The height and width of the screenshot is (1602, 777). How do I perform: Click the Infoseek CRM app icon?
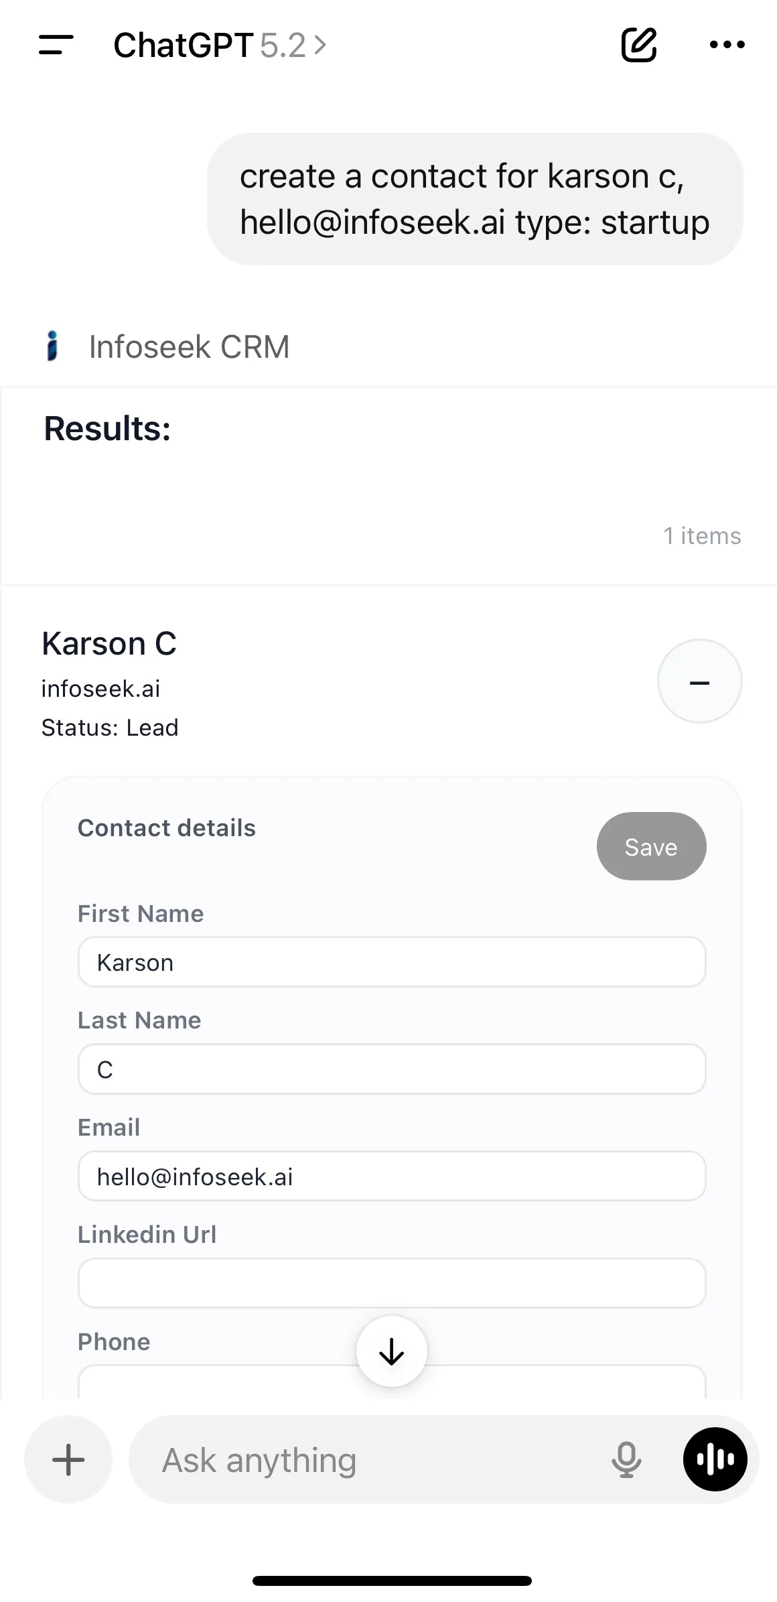[53, 346]
